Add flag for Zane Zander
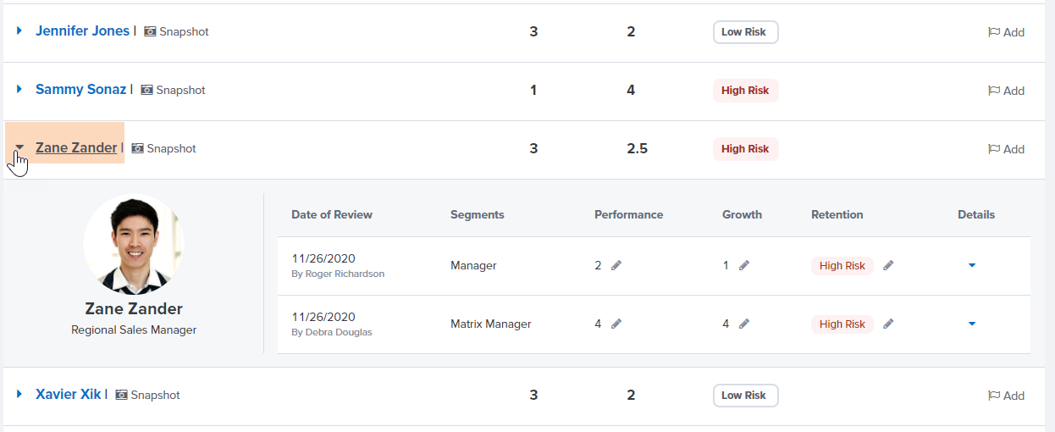1055x432 pixels. coord(1006,149)
